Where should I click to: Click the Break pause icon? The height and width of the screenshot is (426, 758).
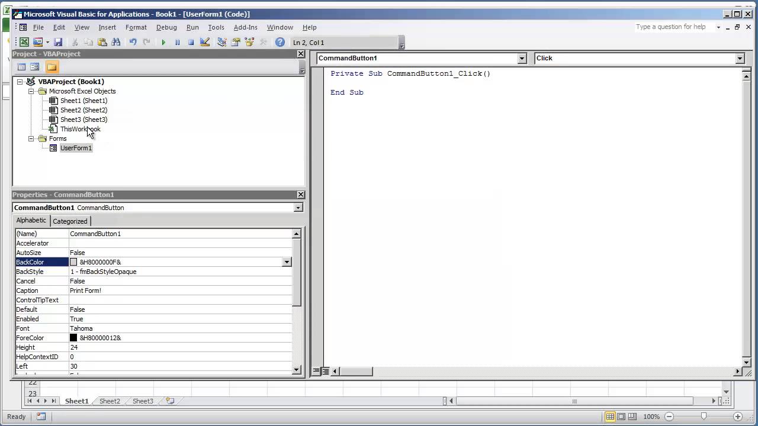(x=177, y=42)
